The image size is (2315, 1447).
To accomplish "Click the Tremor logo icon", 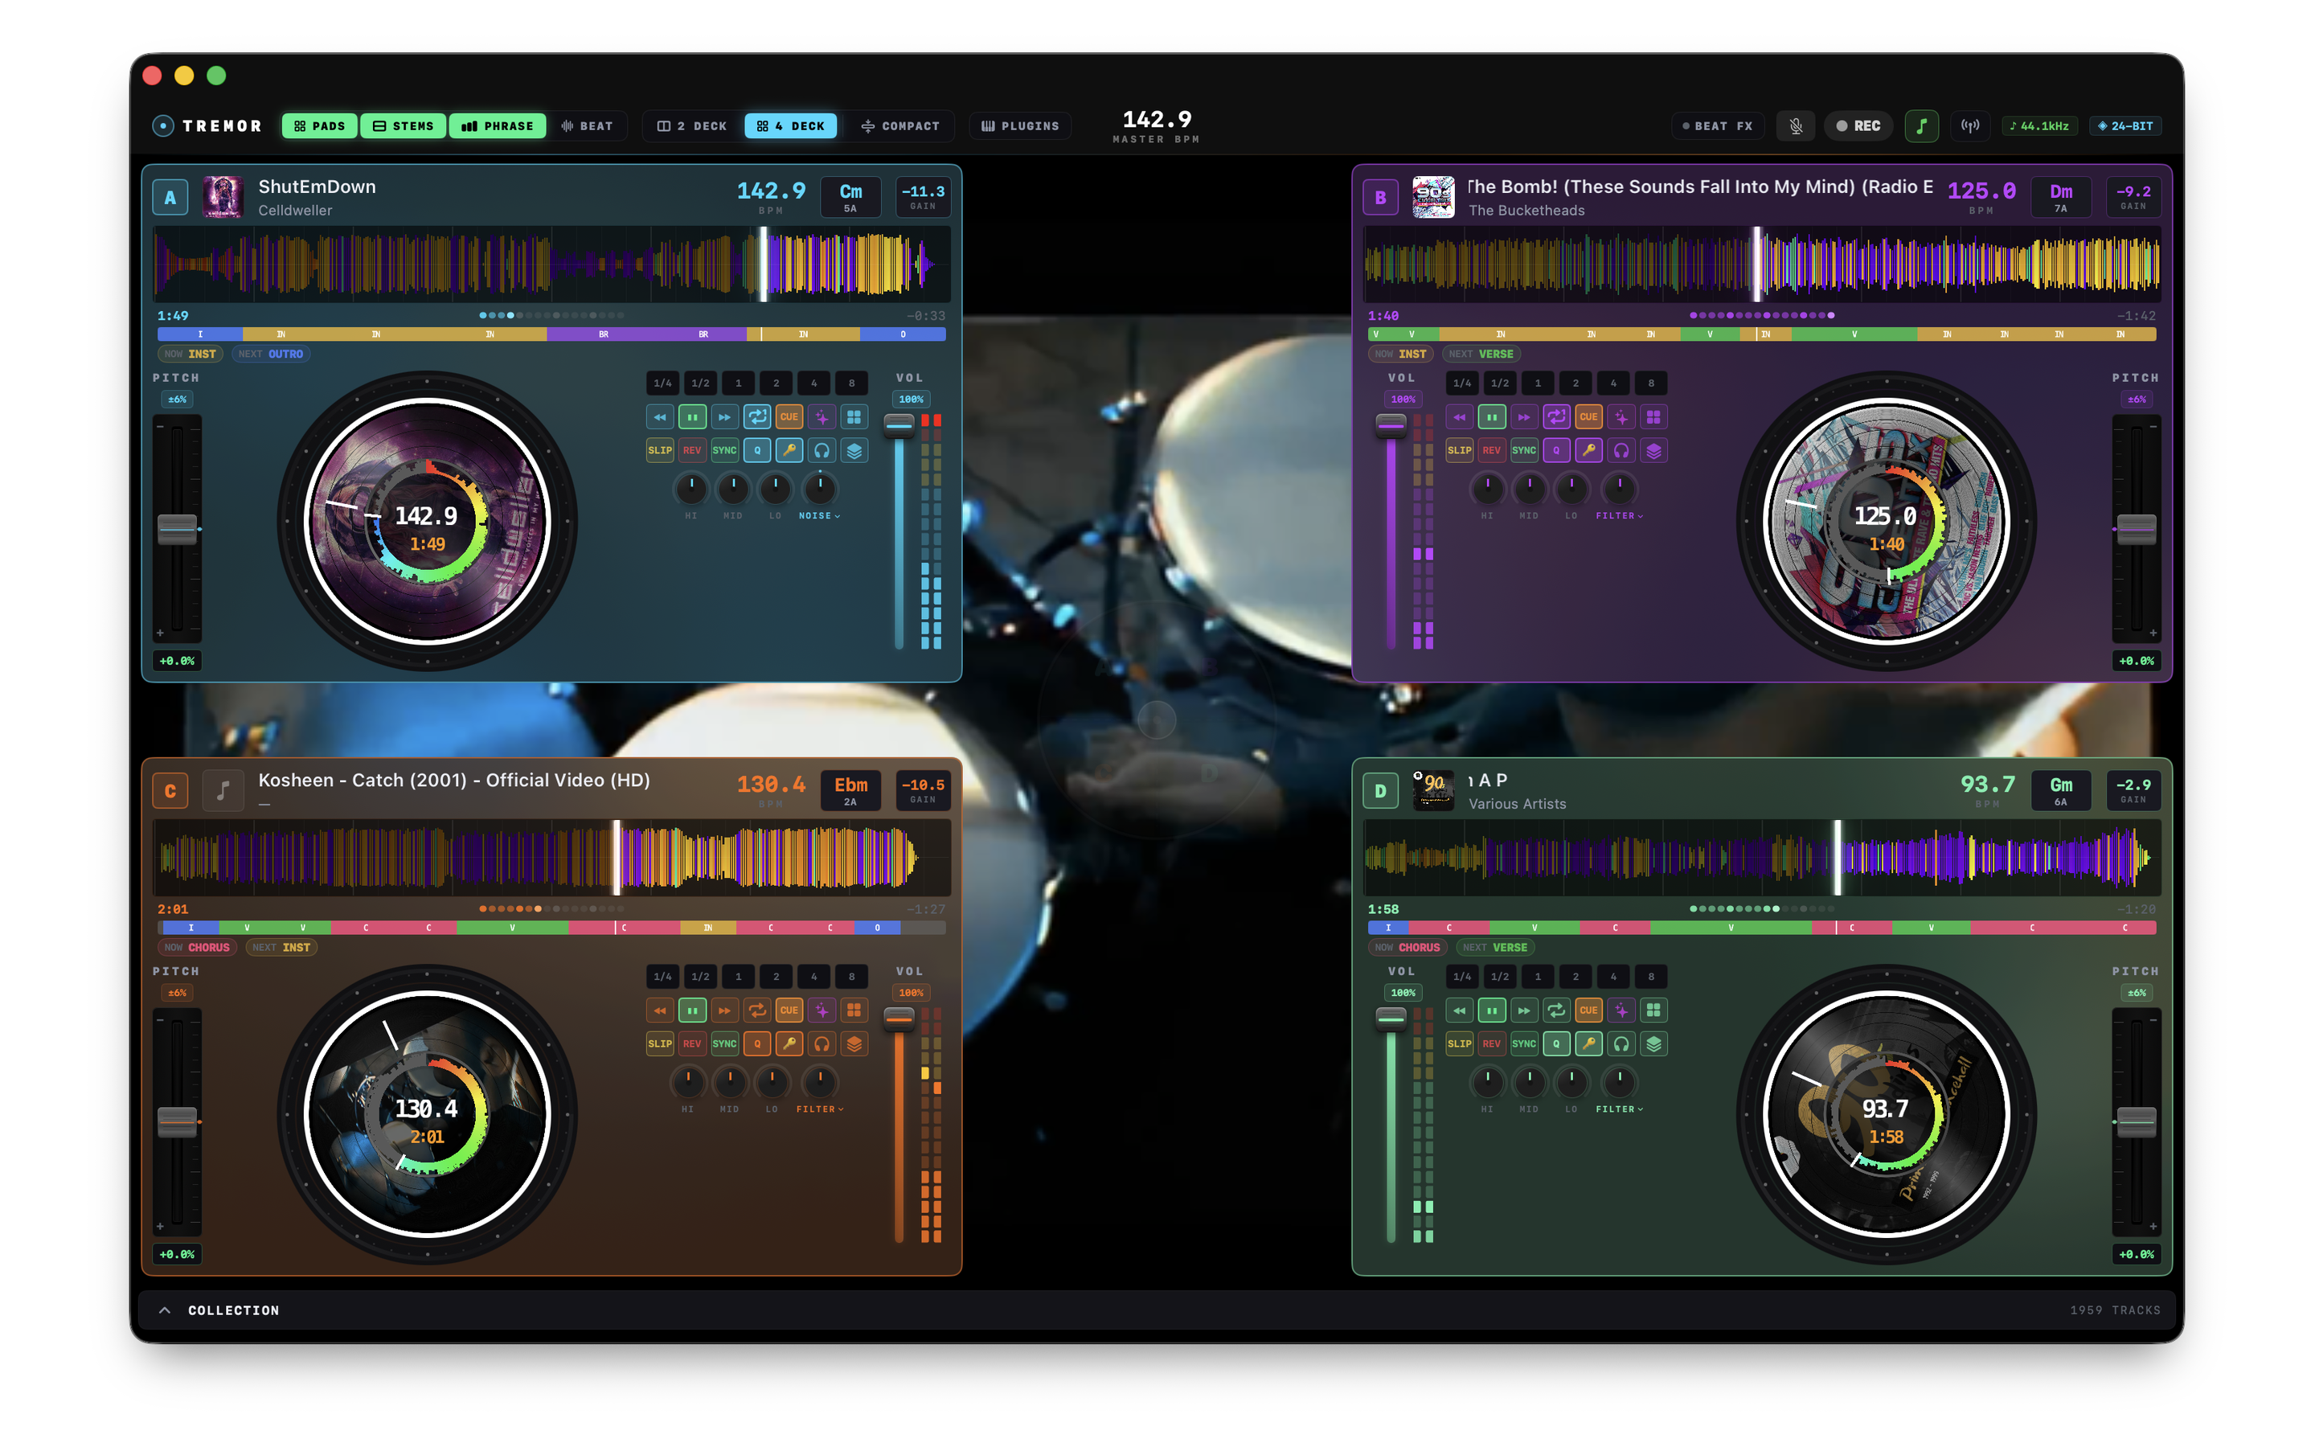I will 162,126.
